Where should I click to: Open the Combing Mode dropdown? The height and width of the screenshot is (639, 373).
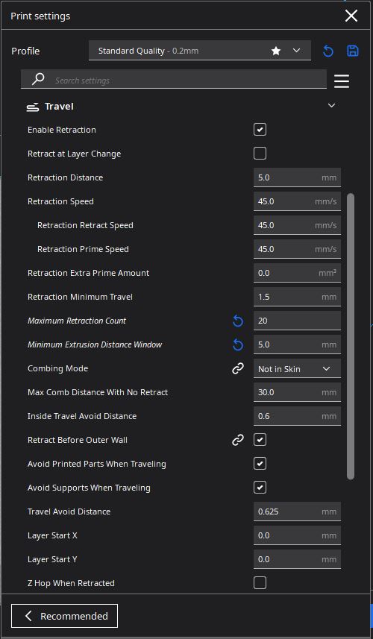297,369
